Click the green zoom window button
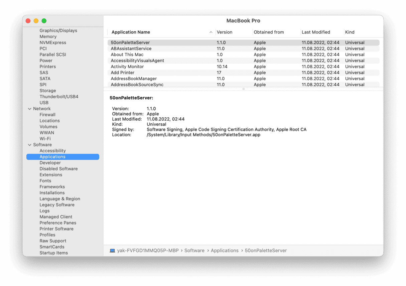 coord(44,21)
